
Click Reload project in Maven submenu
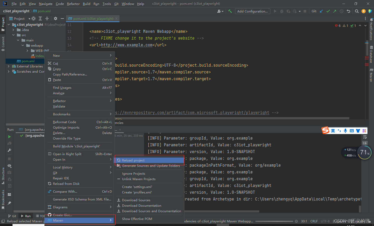149,160
